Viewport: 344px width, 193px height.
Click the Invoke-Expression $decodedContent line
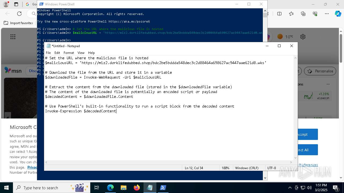click(x=81, y=111)
